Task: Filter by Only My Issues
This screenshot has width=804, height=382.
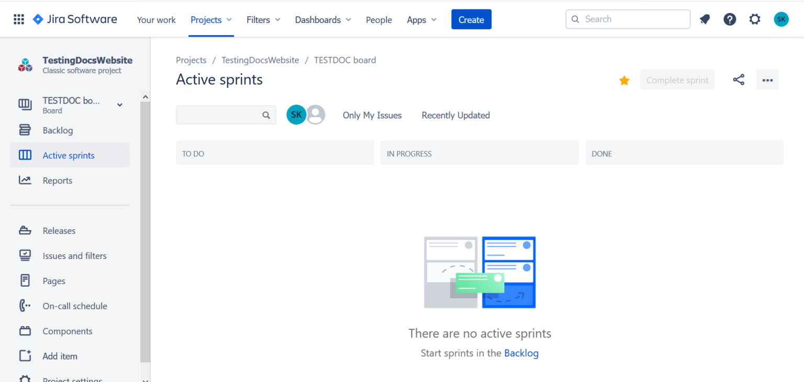Action: pos(372,115)
